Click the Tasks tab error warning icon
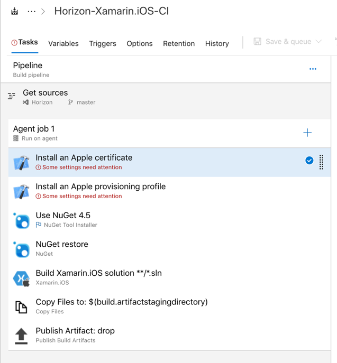 point(14,43)
